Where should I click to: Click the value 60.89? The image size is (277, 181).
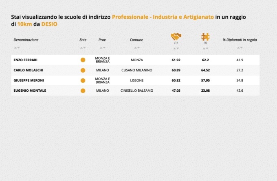[x=176, y=70]
